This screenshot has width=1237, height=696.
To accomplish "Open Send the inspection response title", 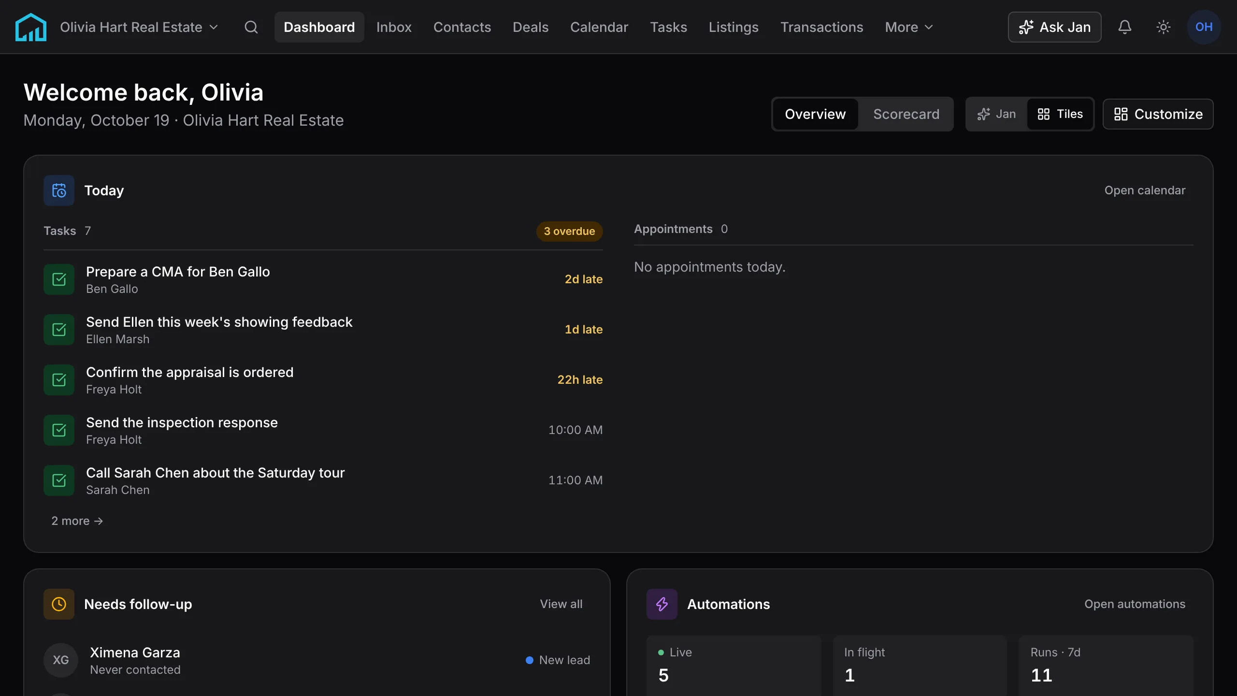I will click(x=182, y=422).
